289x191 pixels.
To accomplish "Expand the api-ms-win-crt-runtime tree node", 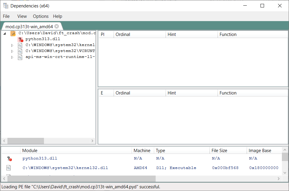I will tap(12, 57).
